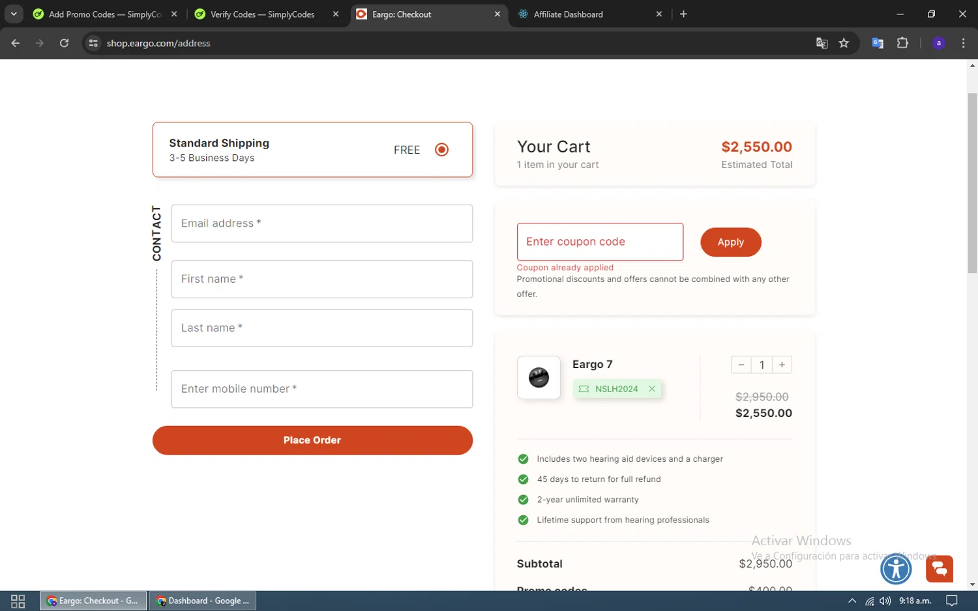Click the Eargo 7 product name

(x=593, y=365)
